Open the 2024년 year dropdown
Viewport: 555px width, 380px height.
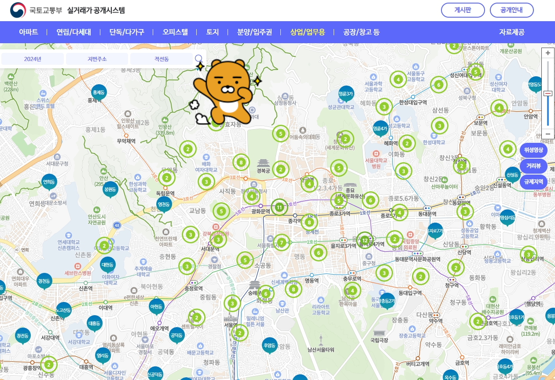[x=33, y=59]
